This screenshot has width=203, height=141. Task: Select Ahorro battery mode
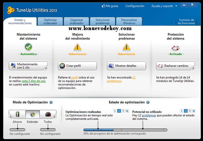18,114
